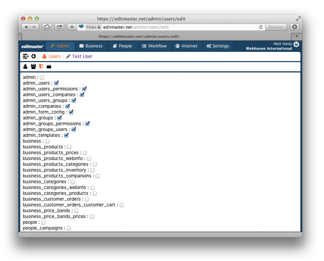324x261 pixels.
Task: Click the factory companies icon
Action: tap(49, 67)
